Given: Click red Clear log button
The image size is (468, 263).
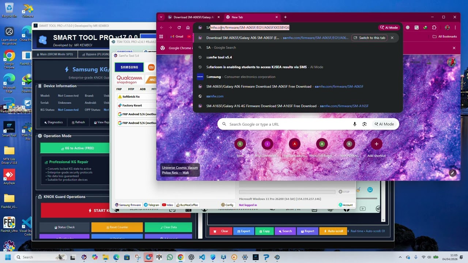Looking at the screenshot, I should (221, 231).
